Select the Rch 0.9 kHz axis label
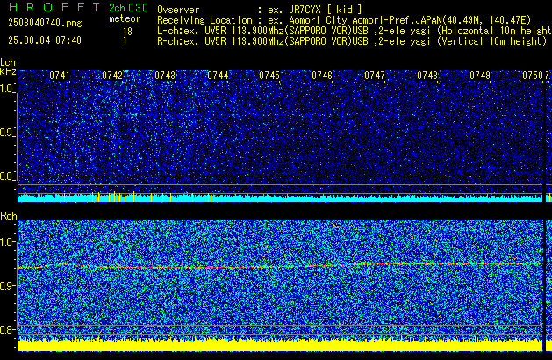Screen dimensions: 552x360 coord(7,285)
